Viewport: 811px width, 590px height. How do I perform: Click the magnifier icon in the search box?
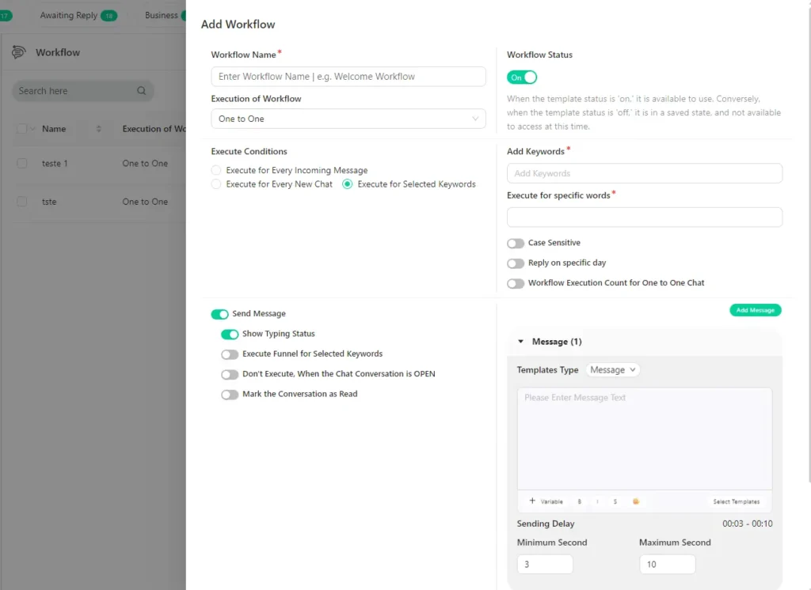[141, 91]
